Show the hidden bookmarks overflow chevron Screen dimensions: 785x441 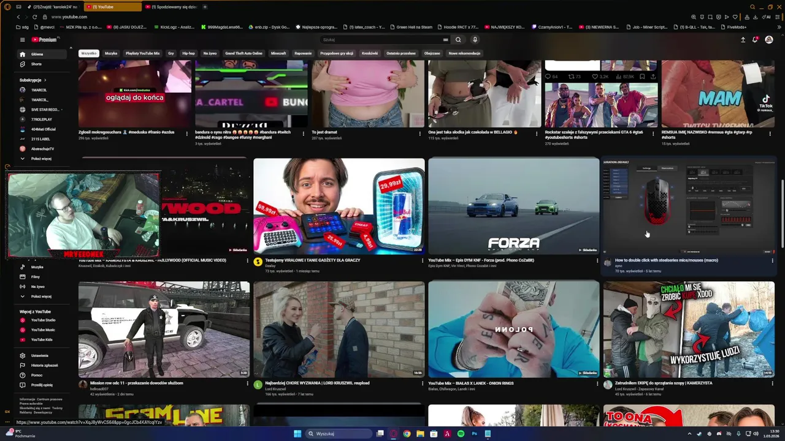click(779, 27)
